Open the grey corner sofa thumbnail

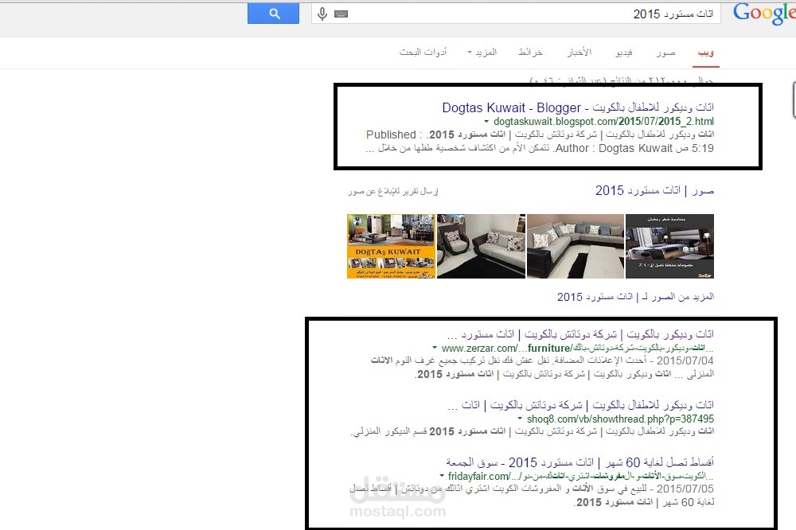(x=576, y=246)
